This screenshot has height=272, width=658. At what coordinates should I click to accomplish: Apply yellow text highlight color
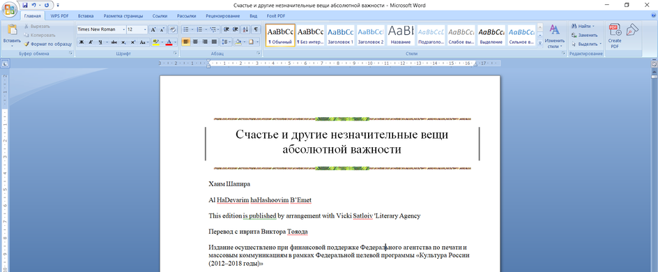point(155,42)
